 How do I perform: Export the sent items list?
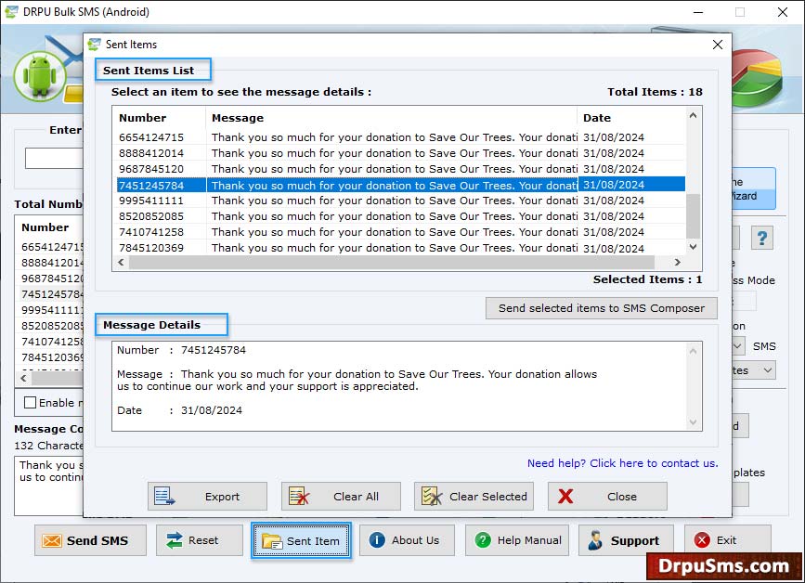point(207,497)
